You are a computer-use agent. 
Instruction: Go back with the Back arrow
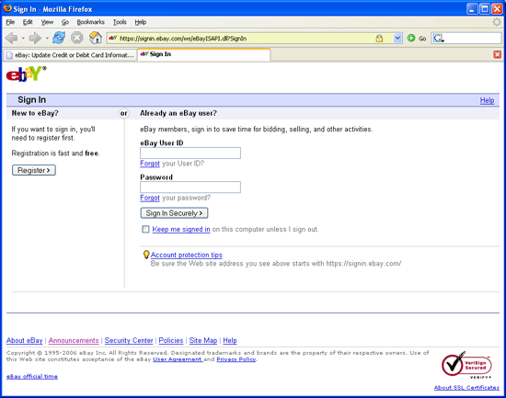coord(12,38)
